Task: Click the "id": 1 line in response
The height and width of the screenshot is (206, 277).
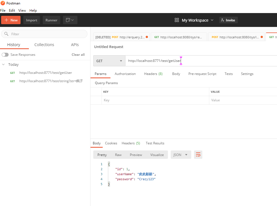Action: click(122, 169)
